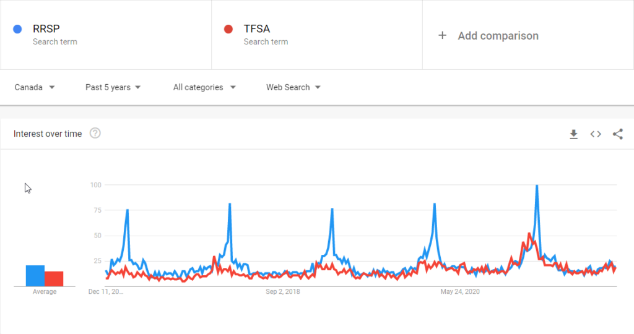Change the Web Search type dropdown
Screen dimensions: 634x334
293,87
